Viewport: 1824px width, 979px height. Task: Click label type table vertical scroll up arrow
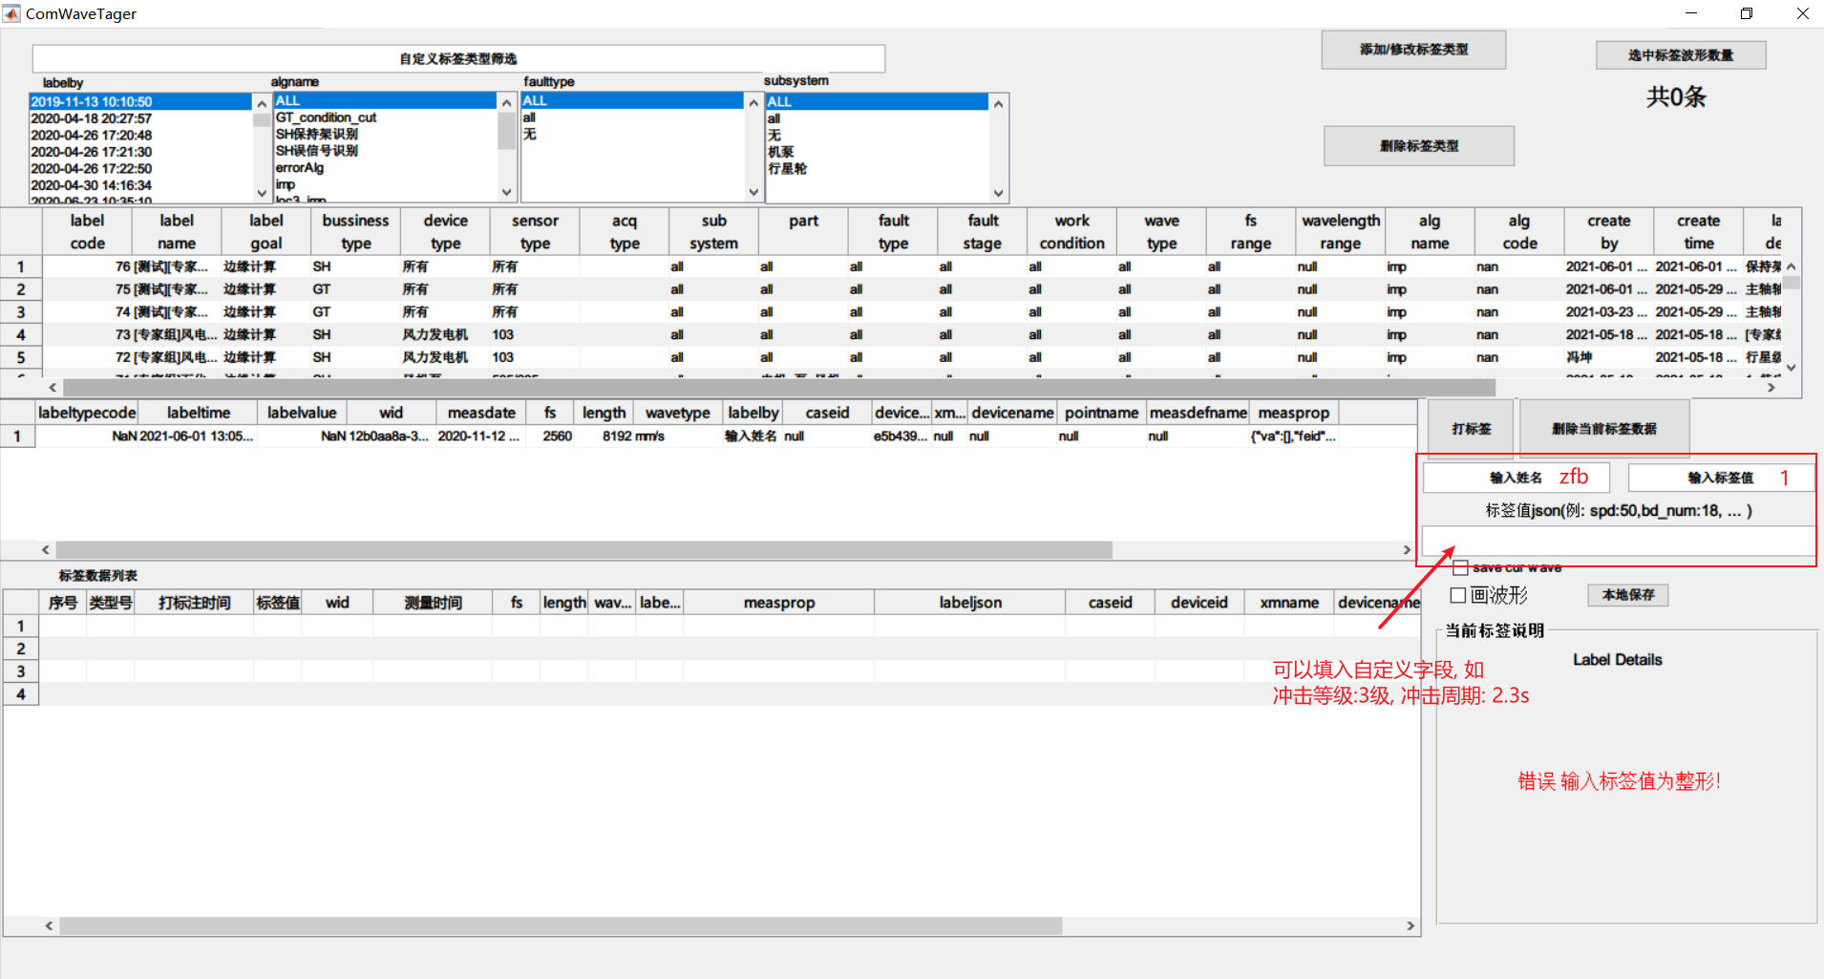coord(1792,266)
